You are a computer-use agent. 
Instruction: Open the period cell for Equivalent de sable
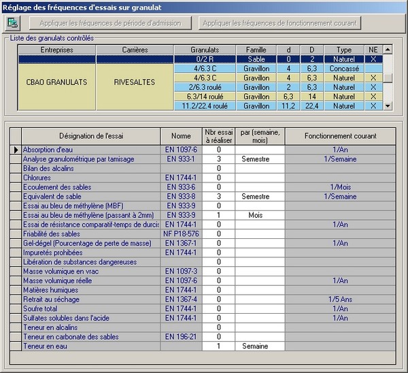pyautogui.click(x=259, y=196)
